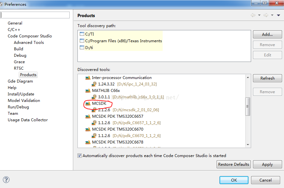
Task: Open Model Validation preferences
Action: pyautogui.click(x=24, y=101)
